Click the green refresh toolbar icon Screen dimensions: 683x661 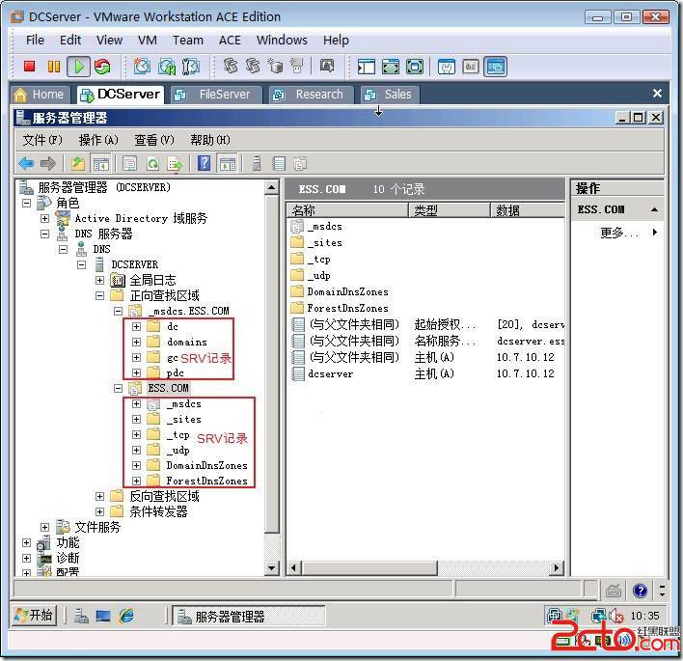click(x=152, y=163)
